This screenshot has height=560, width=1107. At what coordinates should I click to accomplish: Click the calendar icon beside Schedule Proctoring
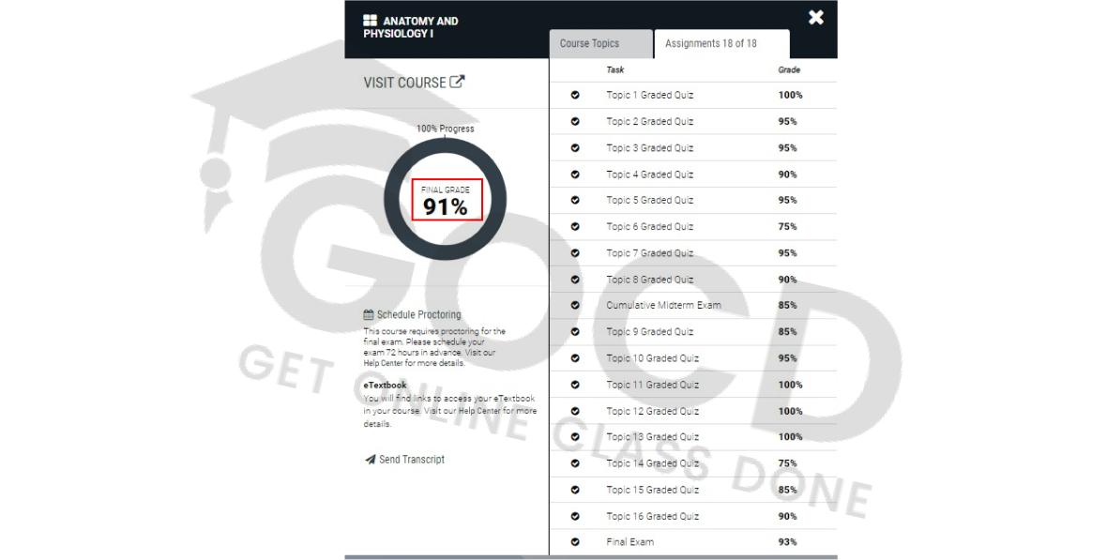pos(369,315)
